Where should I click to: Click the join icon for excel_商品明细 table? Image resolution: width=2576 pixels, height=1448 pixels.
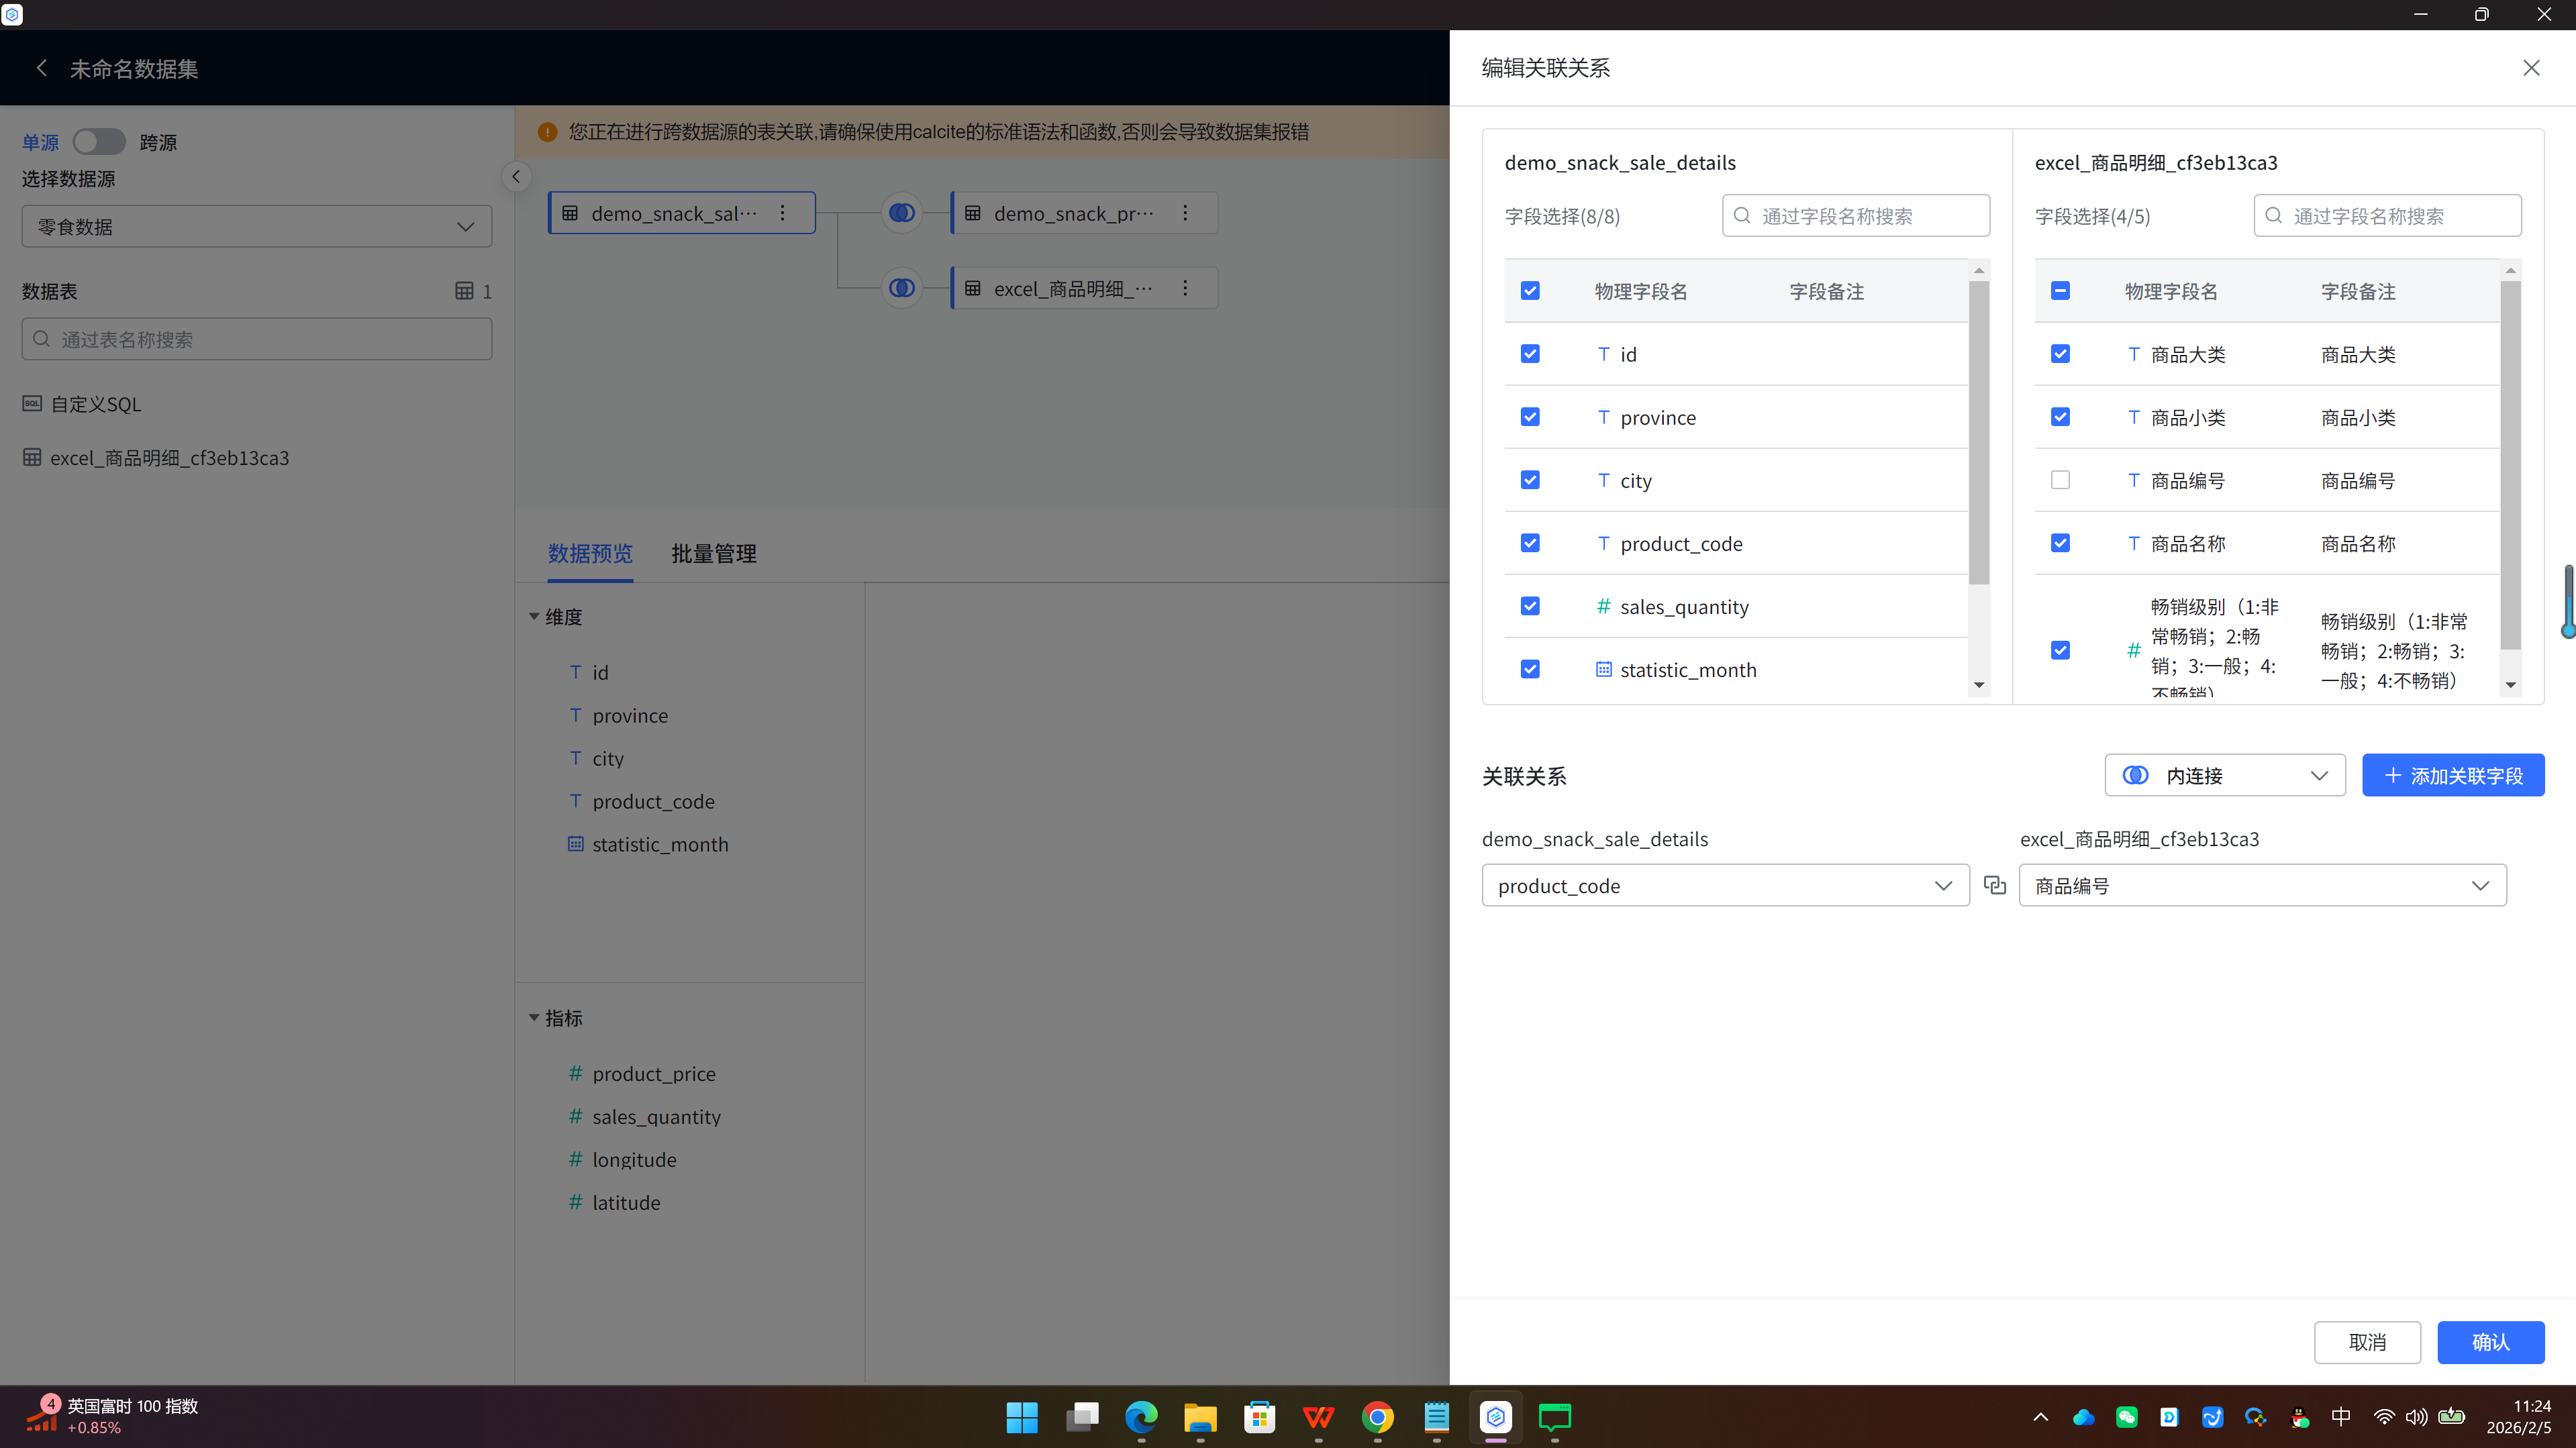pyautogui.click(x=901, y=288)
